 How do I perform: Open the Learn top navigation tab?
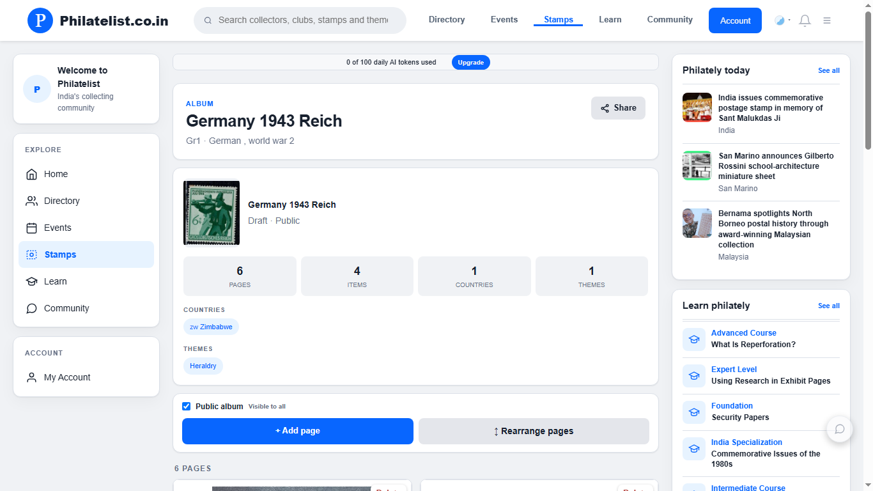610,20
